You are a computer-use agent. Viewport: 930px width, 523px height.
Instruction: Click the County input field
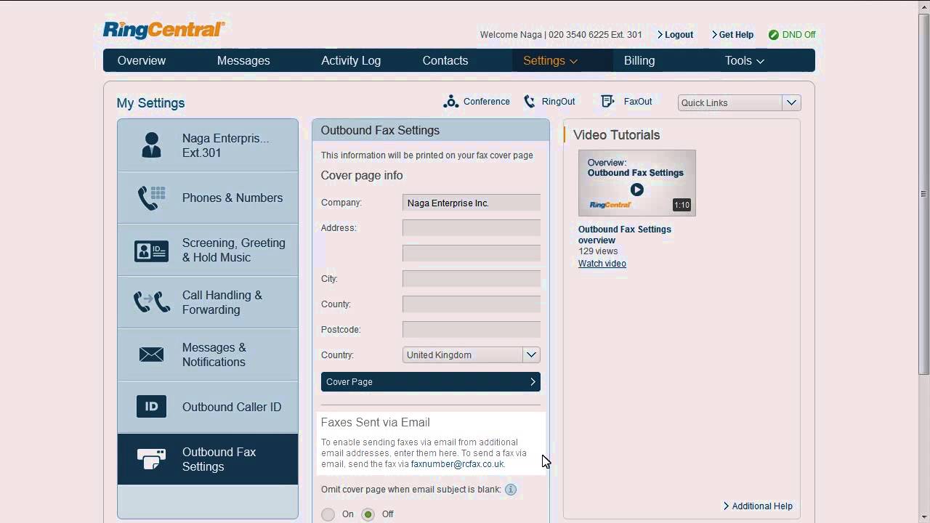pyautogui.click(x=472, y=304)
